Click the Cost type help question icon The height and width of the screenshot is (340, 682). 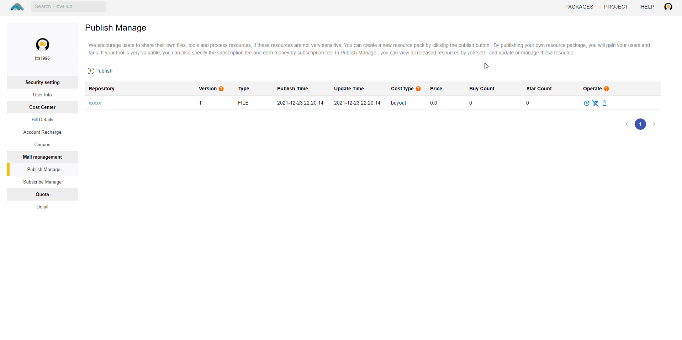pyautogui.click(x=418, y=89)
